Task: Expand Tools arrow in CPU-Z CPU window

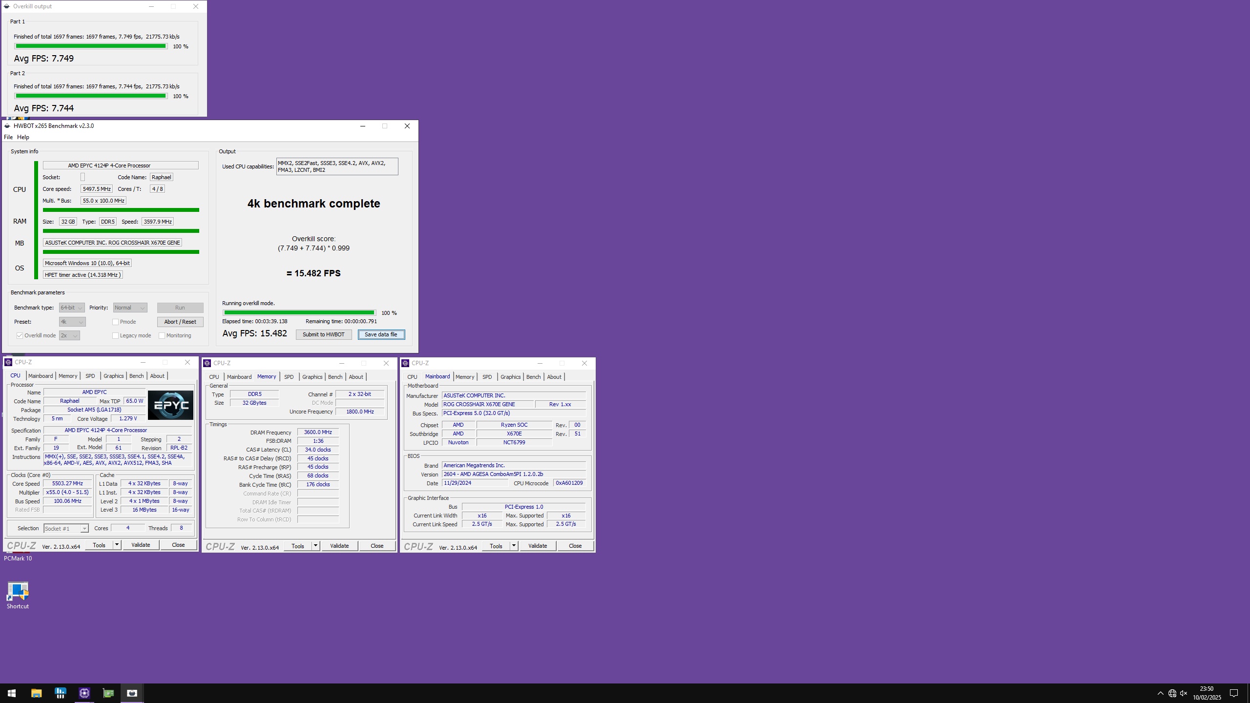Action: [x=117, y=545]
